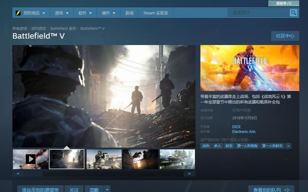Select the 动作 tag
Viewport: 308px width, 192px height.
206,146
